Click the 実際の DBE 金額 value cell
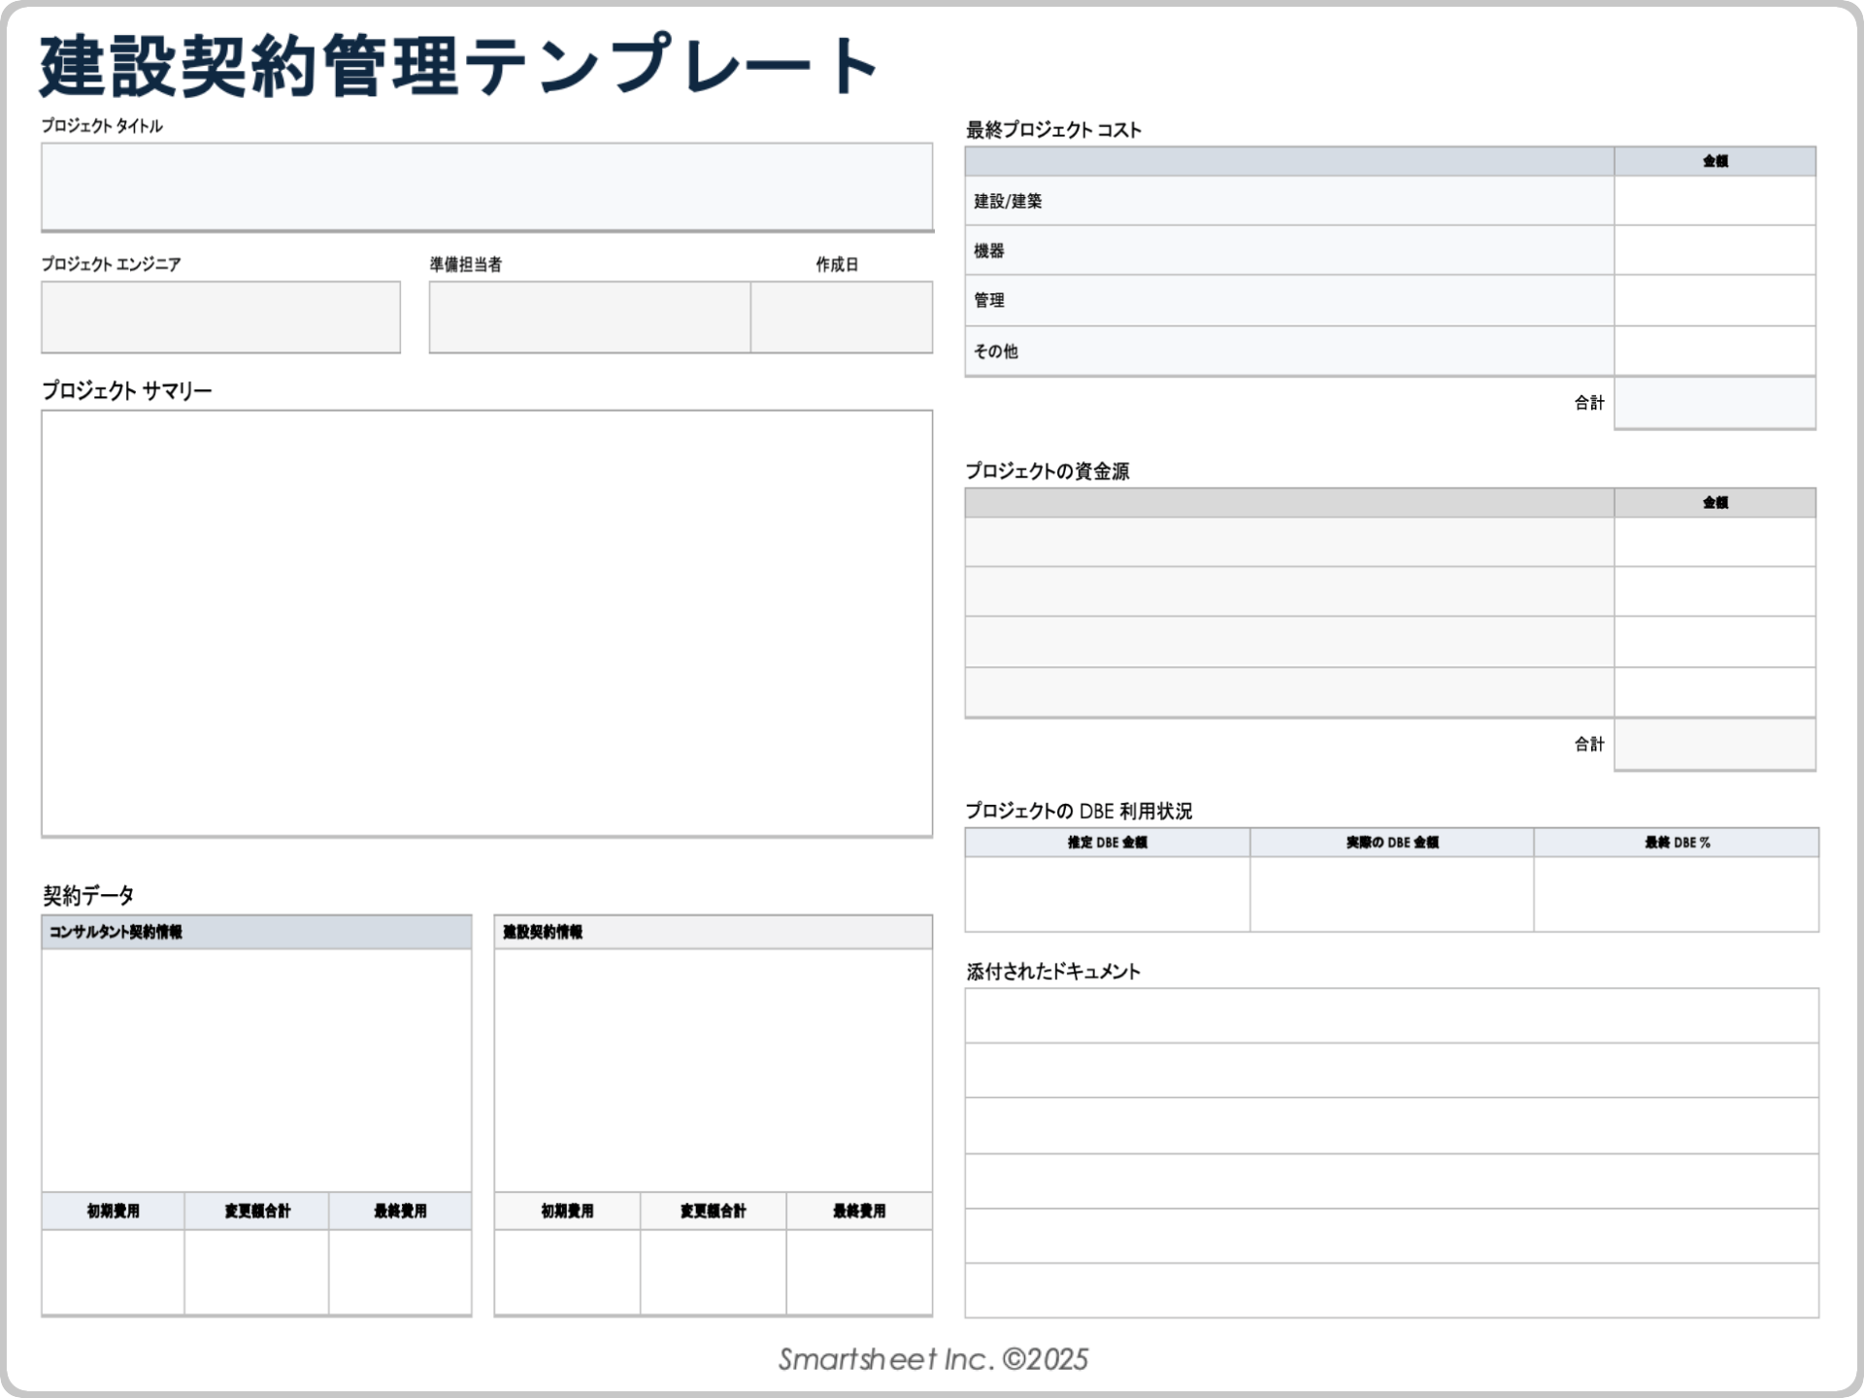Viewport: 1864px width, 1398px height. coord(1392,894)
